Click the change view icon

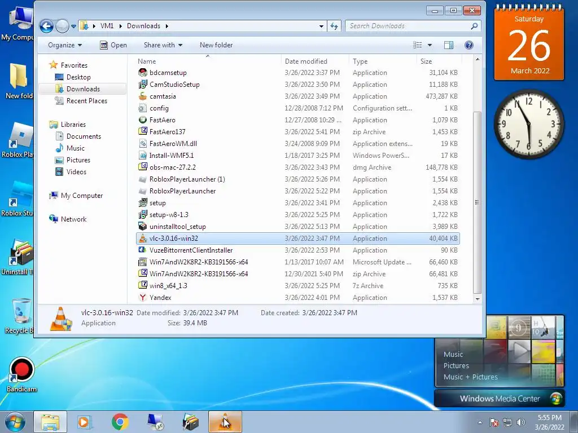[417, 45]
